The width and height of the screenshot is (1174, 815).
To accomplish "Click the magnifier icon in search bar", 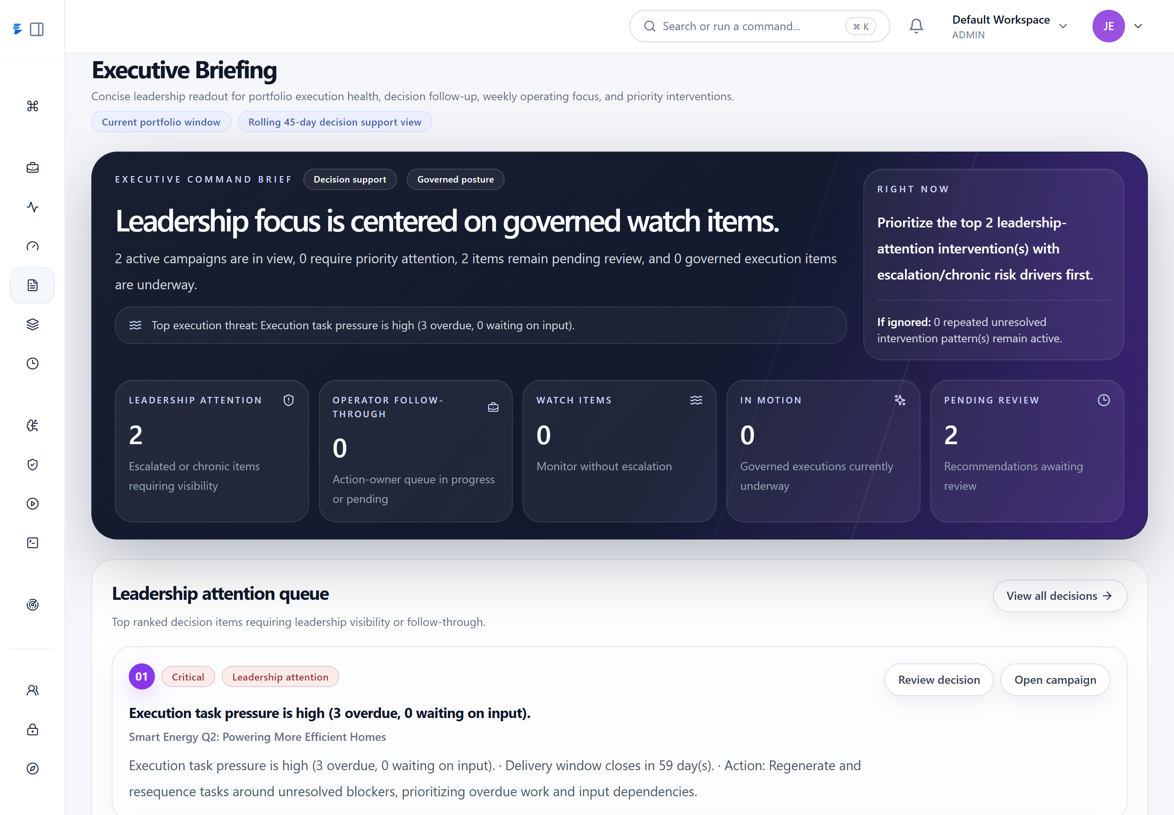I will tap(649, 26).
